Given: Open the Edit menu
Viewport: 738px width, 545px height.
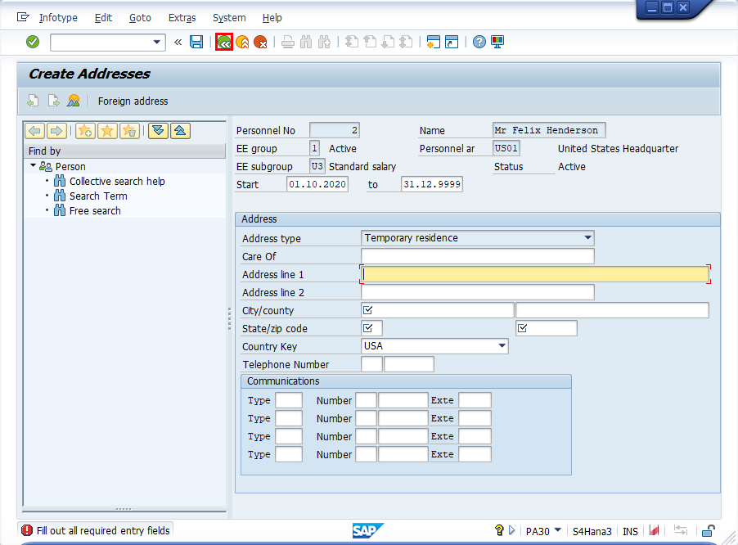Looking at the screenshot, I should point(103,18).
